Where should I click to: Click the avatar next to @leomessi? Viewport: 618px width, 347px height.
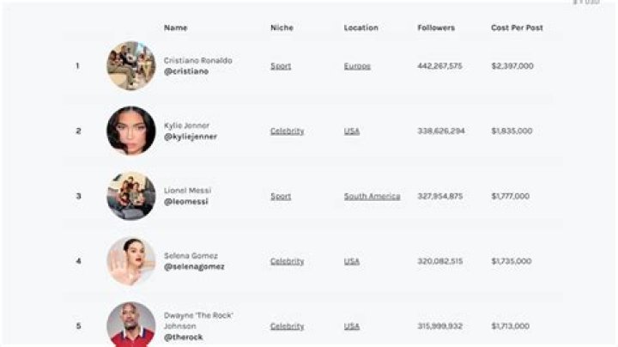130,196
